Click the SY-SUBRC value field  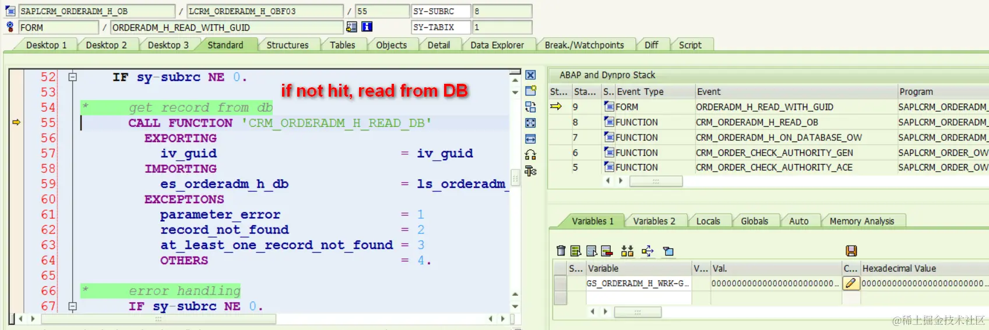point(502,11)
